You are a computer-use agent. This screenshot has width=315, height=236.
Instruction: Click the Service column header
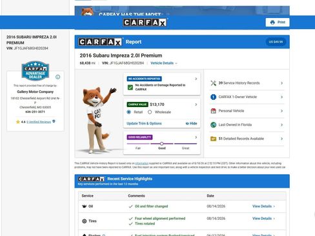88,196
